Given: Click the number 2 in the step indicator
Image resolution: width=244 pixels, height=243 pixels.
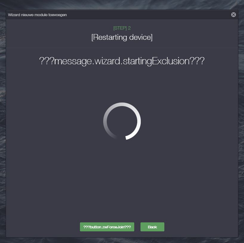Looking at the screenshot, I should (x=129, y=28).
